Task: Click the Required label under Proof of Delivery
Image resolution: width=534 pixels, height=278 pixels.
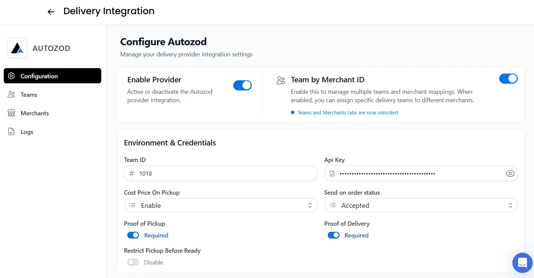Action: pyautogui.click(x=356, y=235)
